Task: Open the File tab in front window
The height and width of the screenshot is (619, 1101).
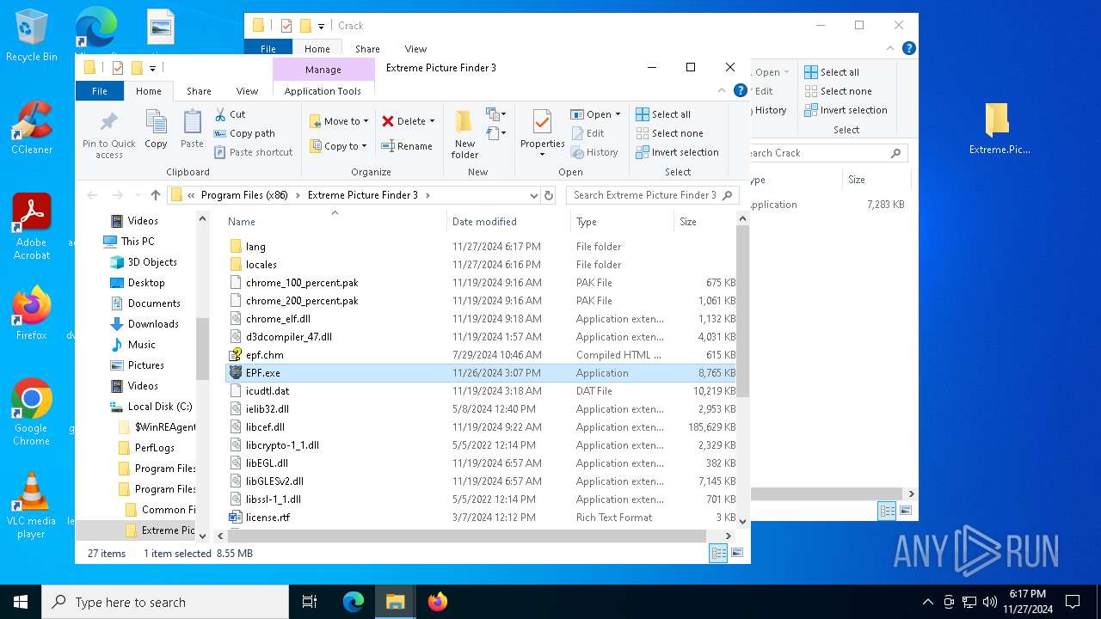Action: (x=100, y=91)
